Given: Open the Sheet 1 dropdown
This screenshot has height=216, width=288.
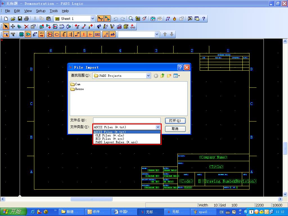Looking at the screenshot, I should click(93, 19).
